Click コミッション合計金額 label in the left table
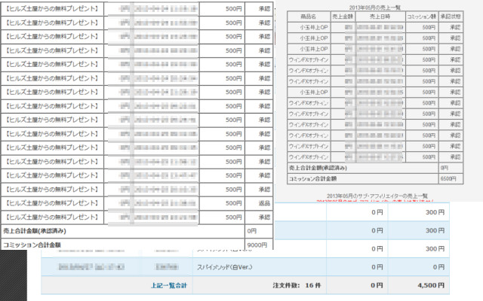 click(32, 245)
